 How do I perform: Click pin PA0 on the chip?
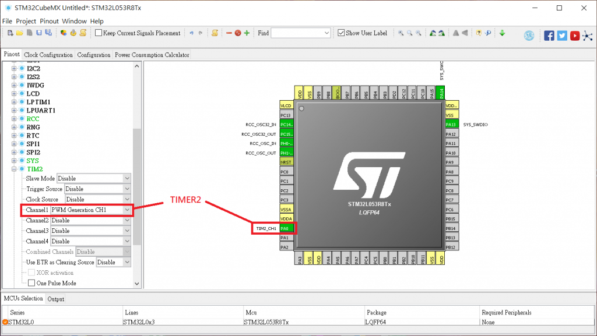click(x=286, y=228)
